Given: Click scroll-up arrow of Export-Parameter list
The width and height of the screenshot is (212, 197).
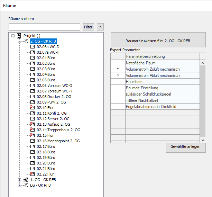Looking at the screenshot, I should tap(203, 63).
